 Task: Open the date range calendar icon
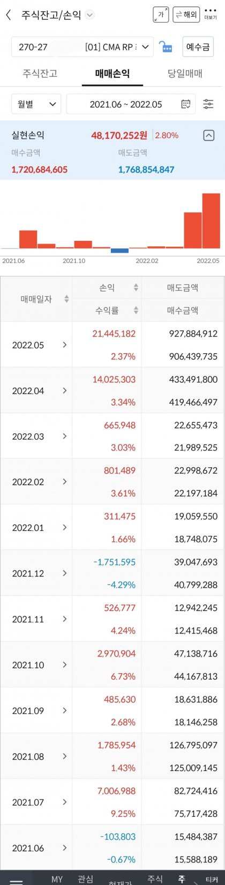click(186, 104)
